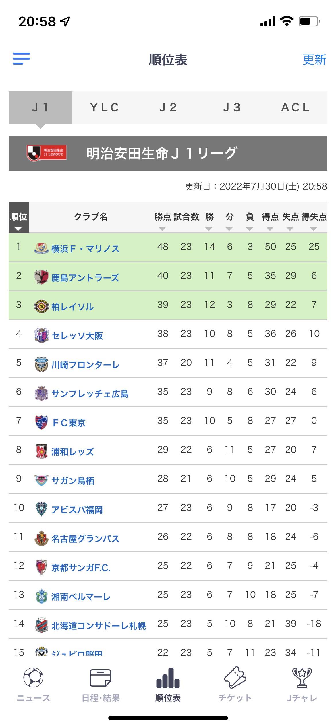Sort table by 勝点 arrow
The image size is (336, 727).
pos(162,229)
